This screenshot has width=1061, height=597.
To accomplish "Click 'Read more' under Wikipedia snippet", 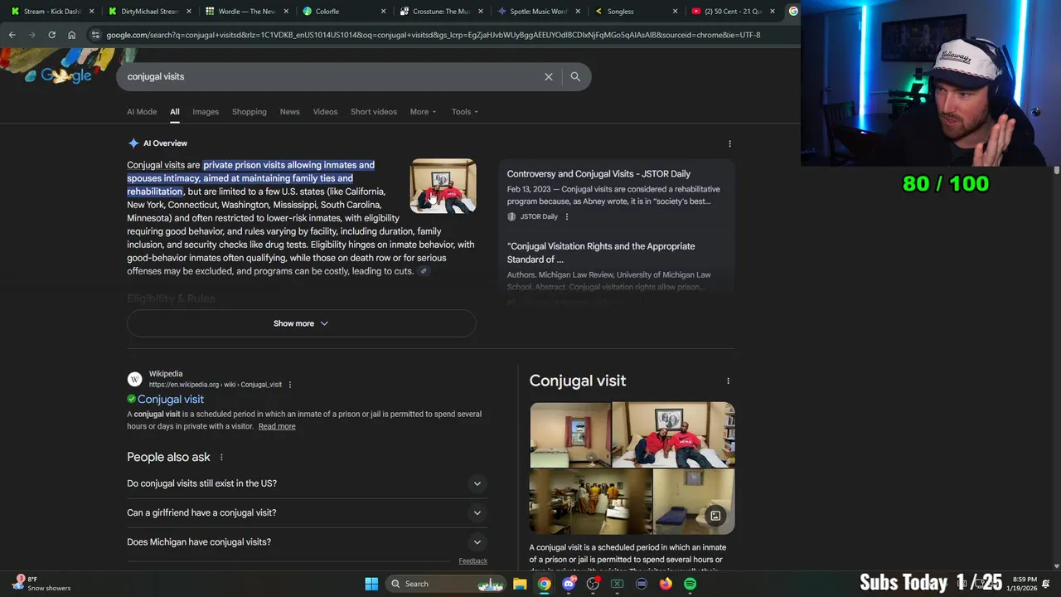I will (277, 426).
